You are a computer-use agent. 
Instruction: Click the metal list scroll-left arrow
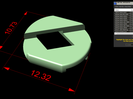click(115, 34)
